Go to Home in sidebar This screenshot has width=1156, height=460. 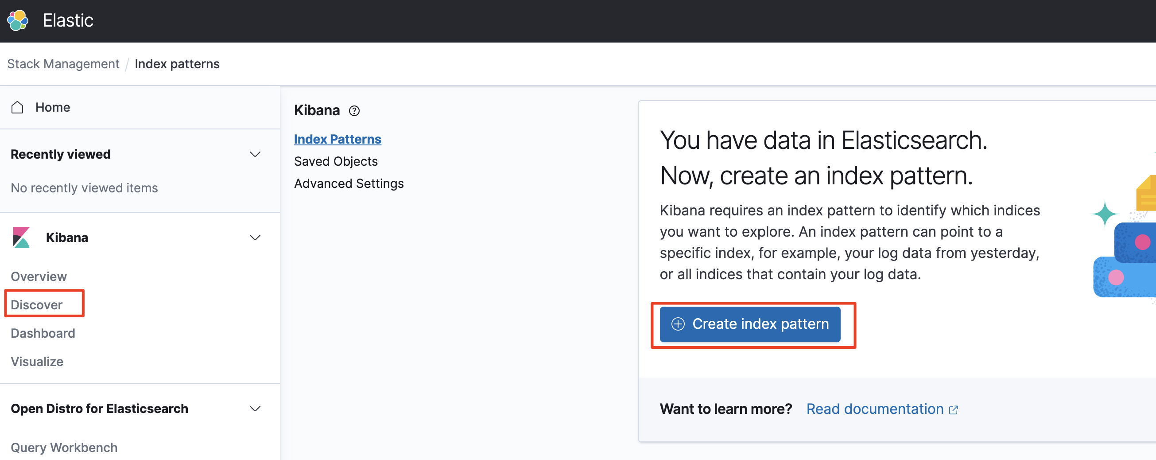click(53, 107)
